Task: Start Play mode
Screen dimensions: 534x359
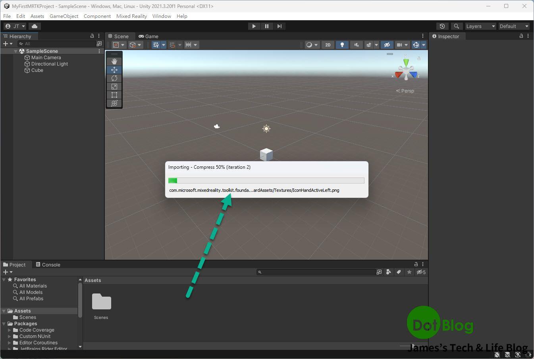Action: pos(254,26)
